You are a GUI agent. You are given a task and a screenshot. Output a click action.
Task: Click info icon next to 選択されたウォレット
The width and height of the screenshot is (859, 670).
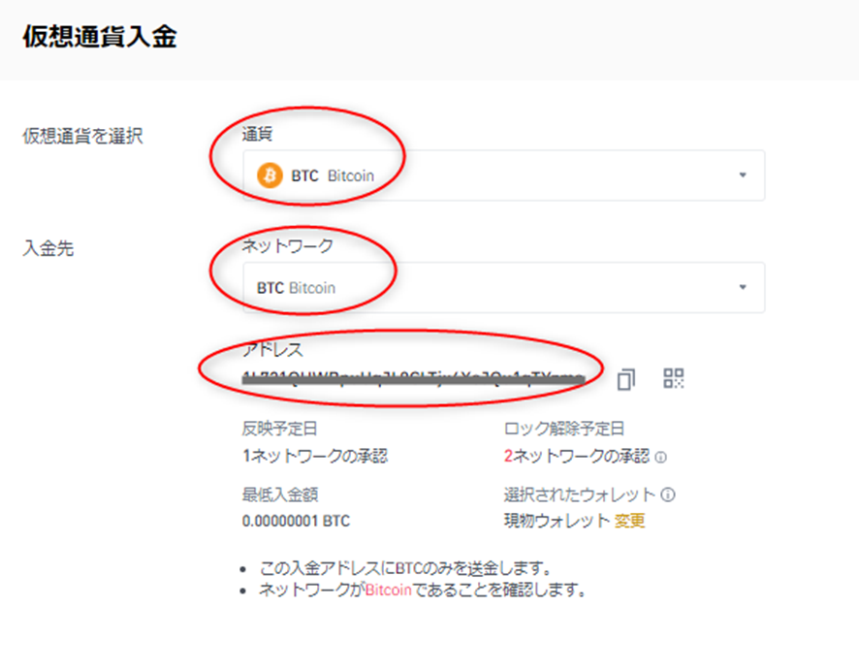point(668,495)
